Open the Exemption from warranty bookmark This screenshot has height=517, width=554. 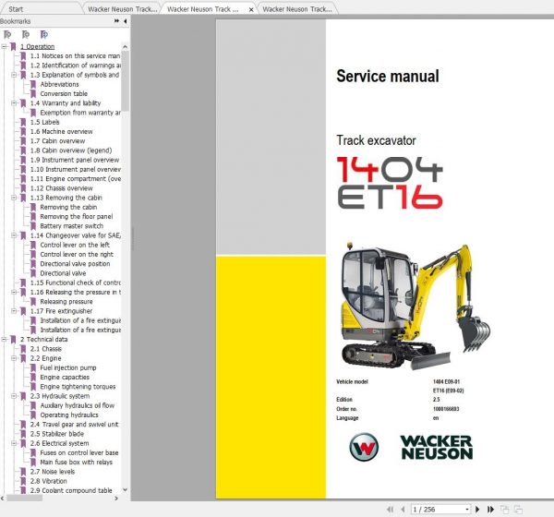pyautogui.click(x=79, y=113)
